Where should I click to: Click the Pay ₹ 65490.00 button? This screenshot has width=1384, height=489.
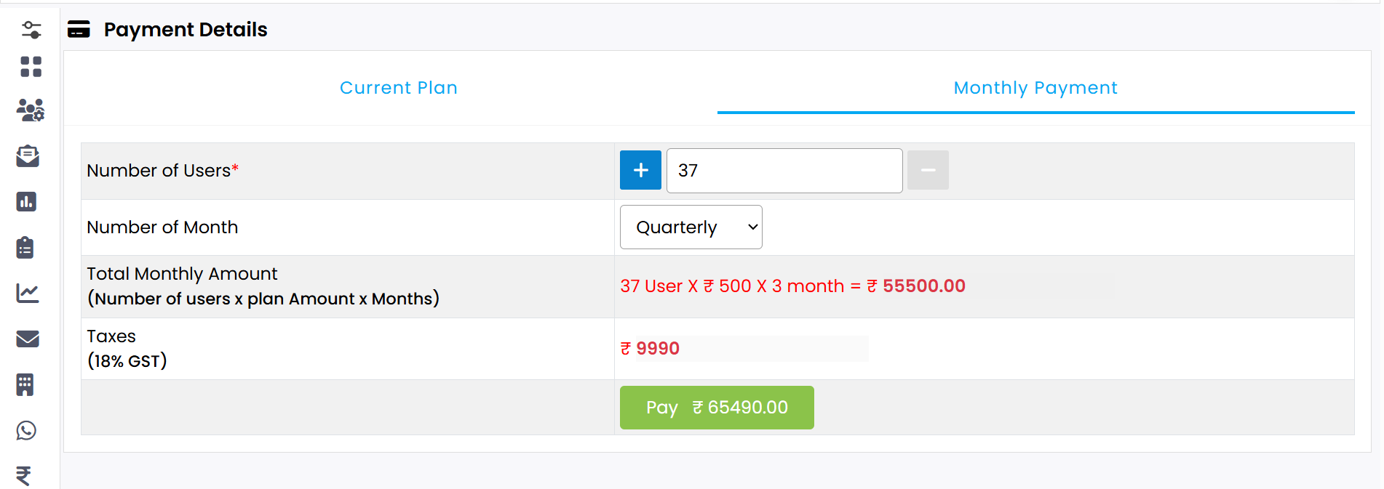pyautogui.click(x=716, y=408)
